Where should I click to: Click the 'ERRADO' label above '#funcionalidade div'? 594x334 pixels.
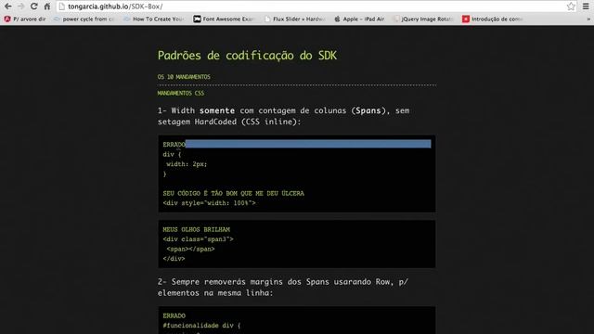tap(174, 315)
